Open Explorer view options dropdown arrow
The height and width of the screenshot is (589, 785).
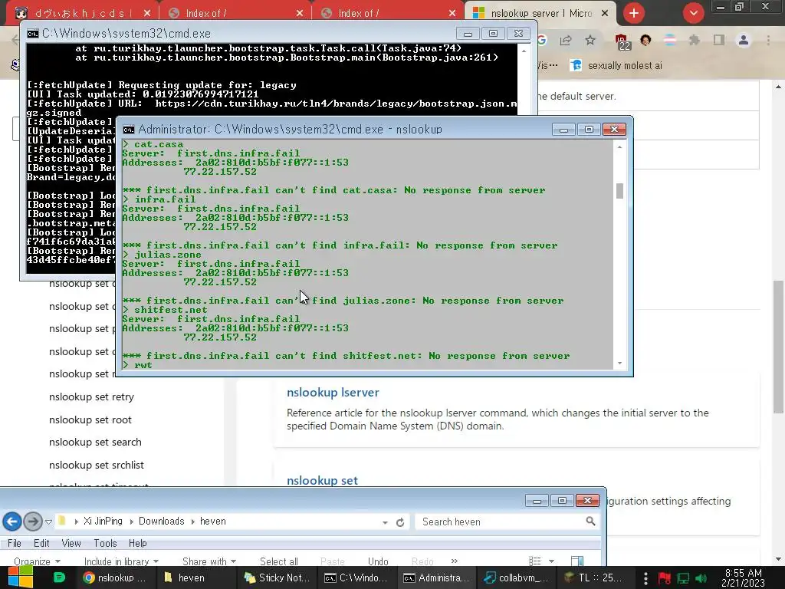(x=551, y=561)
